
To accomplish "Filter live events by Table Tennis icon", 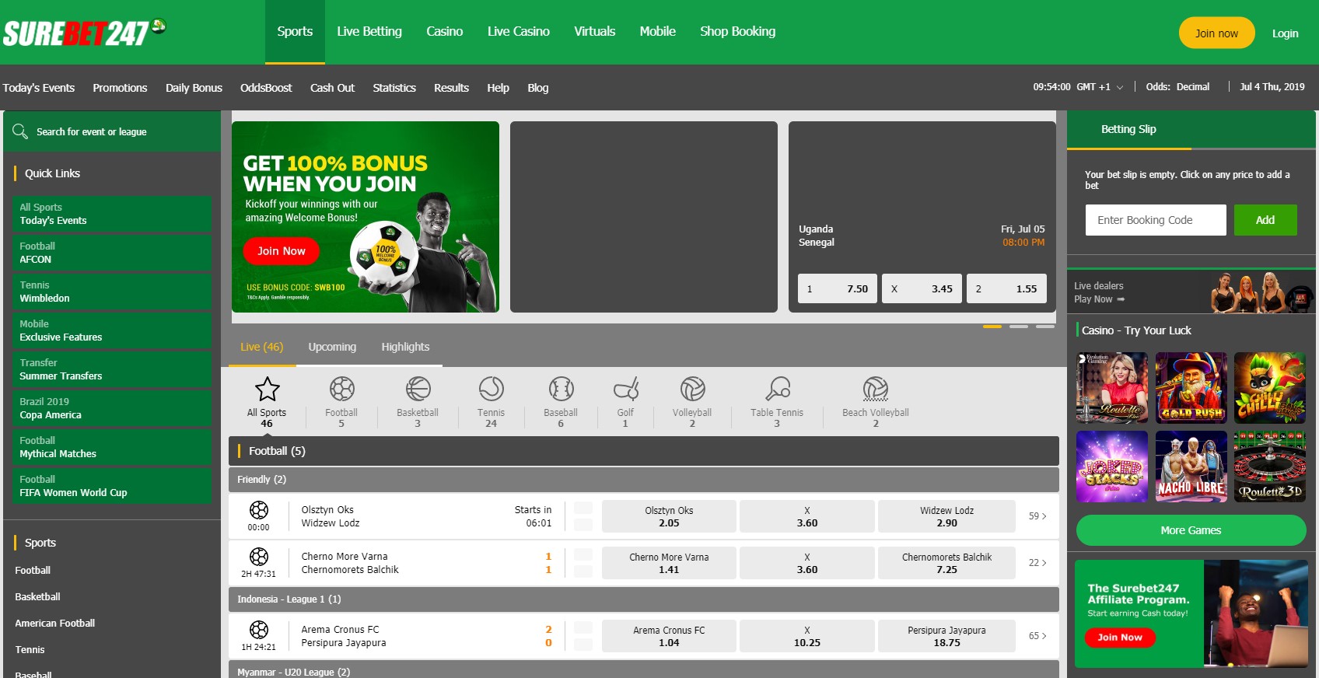I will pos(777,389).
